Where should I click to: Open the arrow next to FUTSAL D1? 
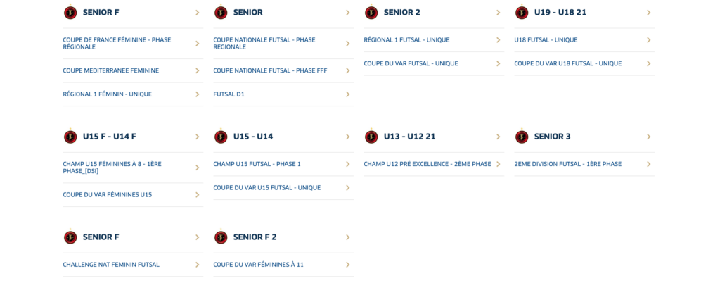[x=347, y=94]
